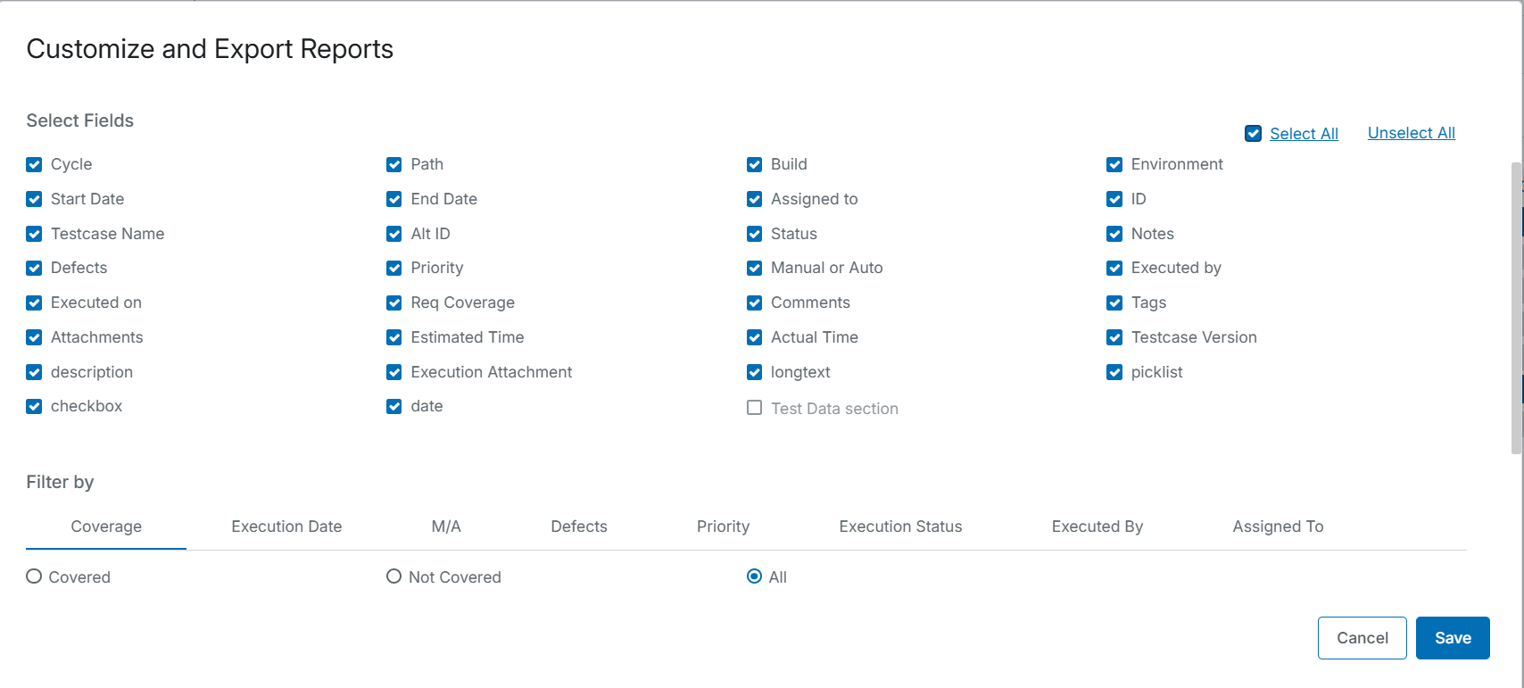Uncheck the picklist field checkbox
The width and height of the screenshot is (1524, 688).
1114,372
